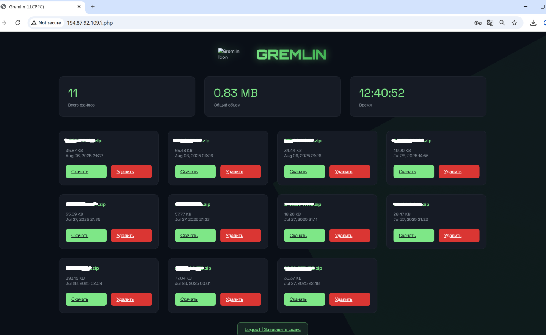546x335 pixels.
Task: Download the 34.44 KB zip file
Action: (x=304, y=171)
